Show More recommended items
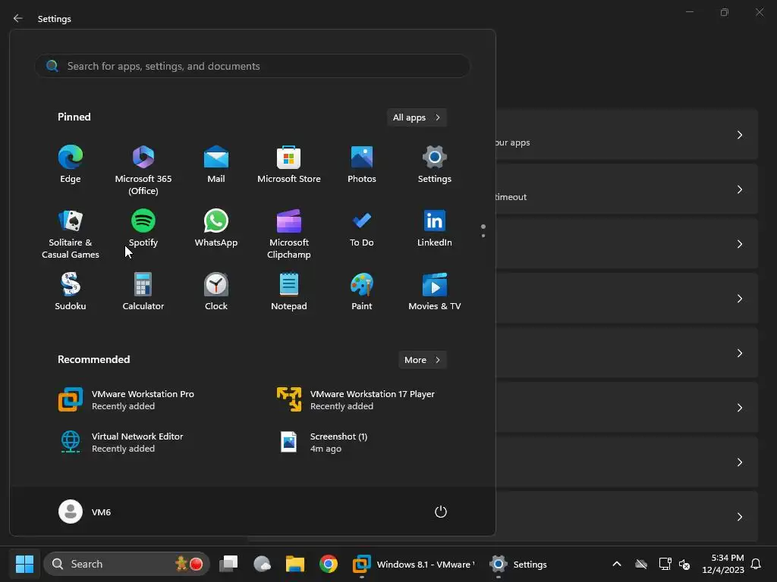The image size is (777, 582). coord(422,360)
